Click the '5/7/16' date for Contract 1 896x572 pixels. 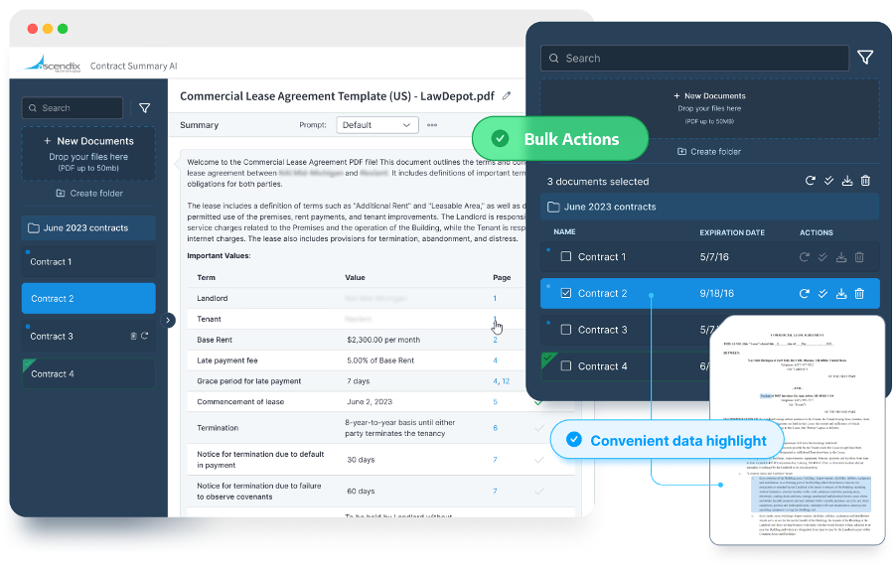714,256
